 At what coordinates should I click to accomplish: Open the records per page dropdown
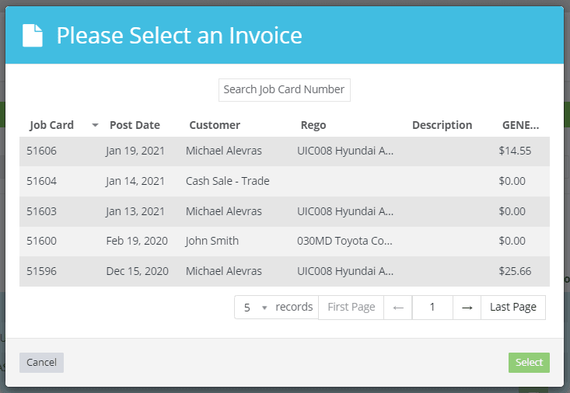point(256,308)
